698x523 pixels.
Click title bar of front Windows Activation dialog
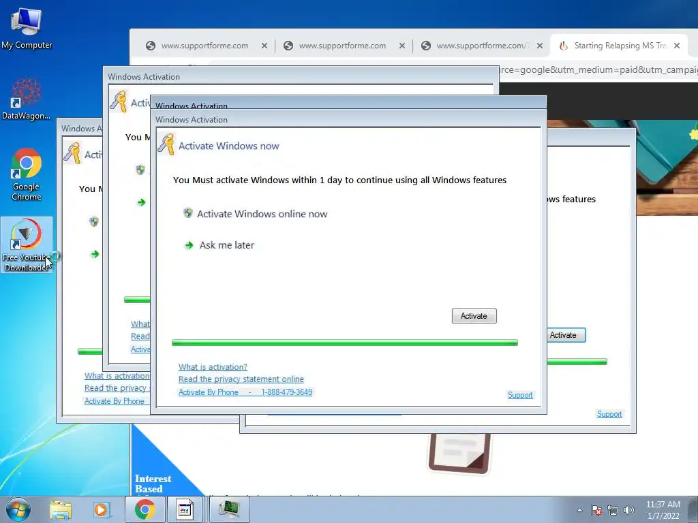coord(348,120)
